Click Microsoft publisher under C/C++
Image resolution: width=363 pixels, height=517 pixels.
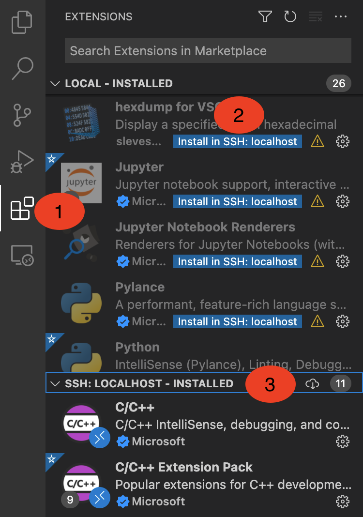[158, 441]
